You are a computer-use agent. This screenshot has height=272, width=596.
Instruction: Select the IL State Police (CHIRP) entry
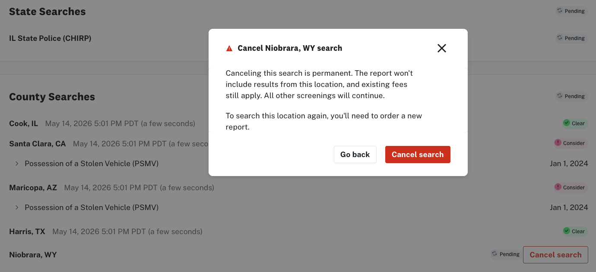[50, 38]
